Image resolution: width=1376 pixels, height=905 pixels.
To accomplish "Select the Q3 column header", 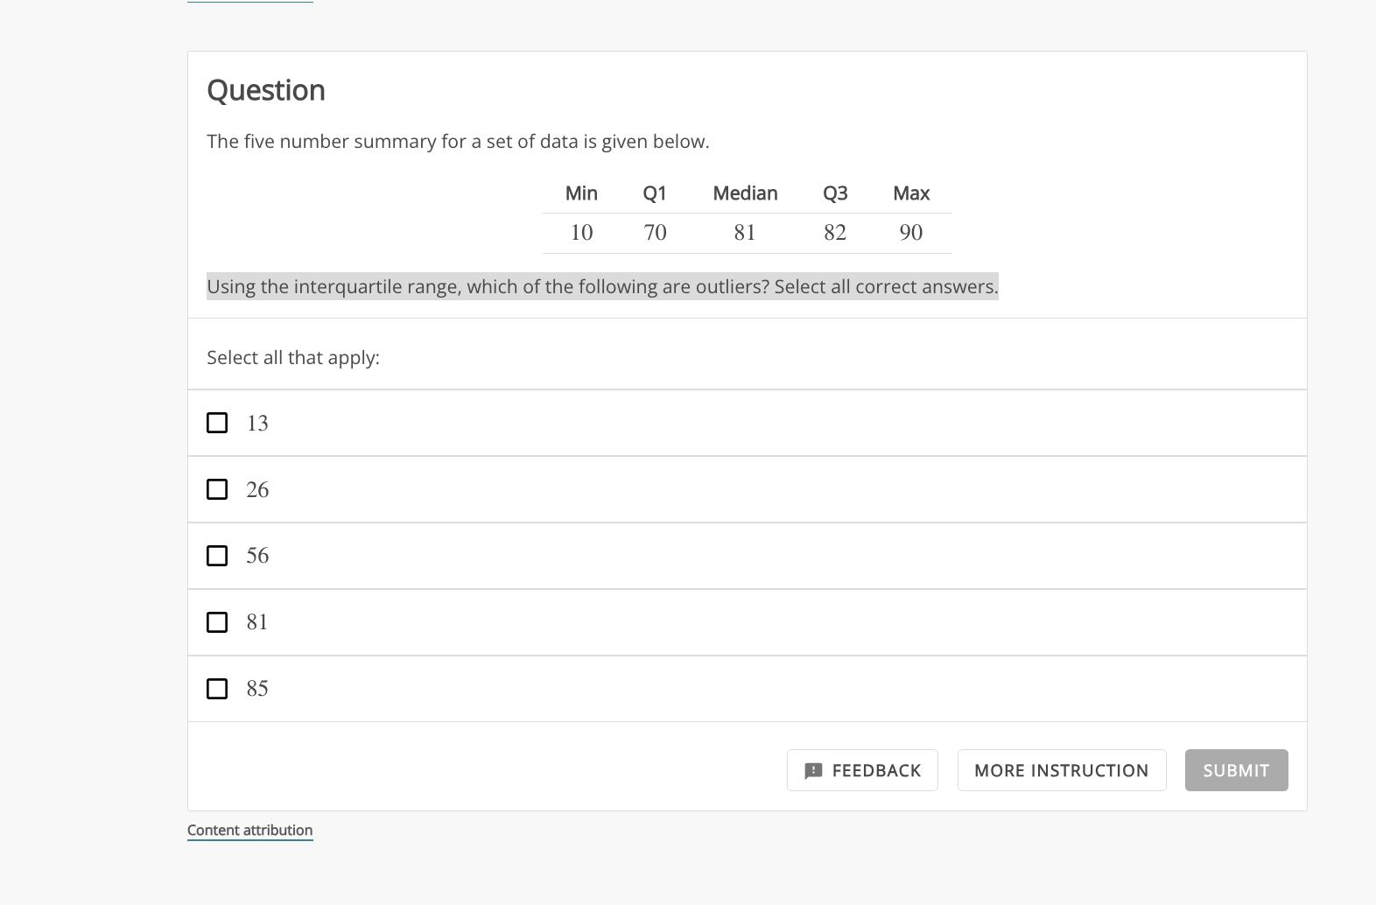I will (x=835, y=193).
